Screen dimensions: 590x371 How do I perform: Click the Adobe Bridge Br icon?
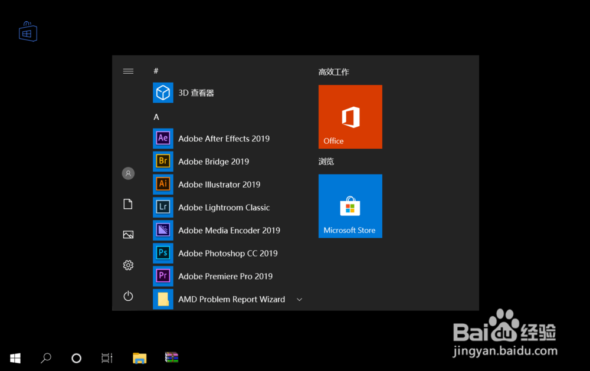click(163, 162)
